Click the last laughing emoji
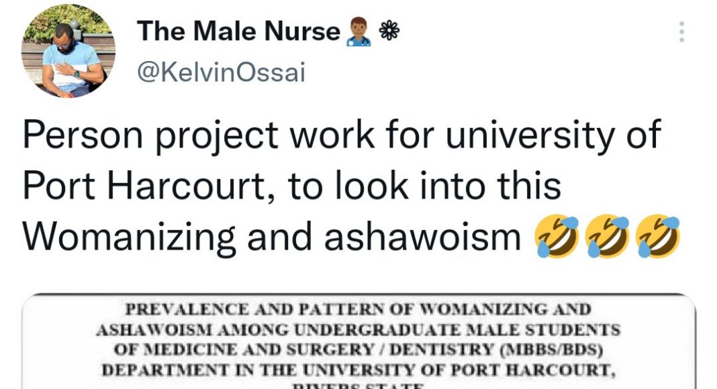 (659, 236)
